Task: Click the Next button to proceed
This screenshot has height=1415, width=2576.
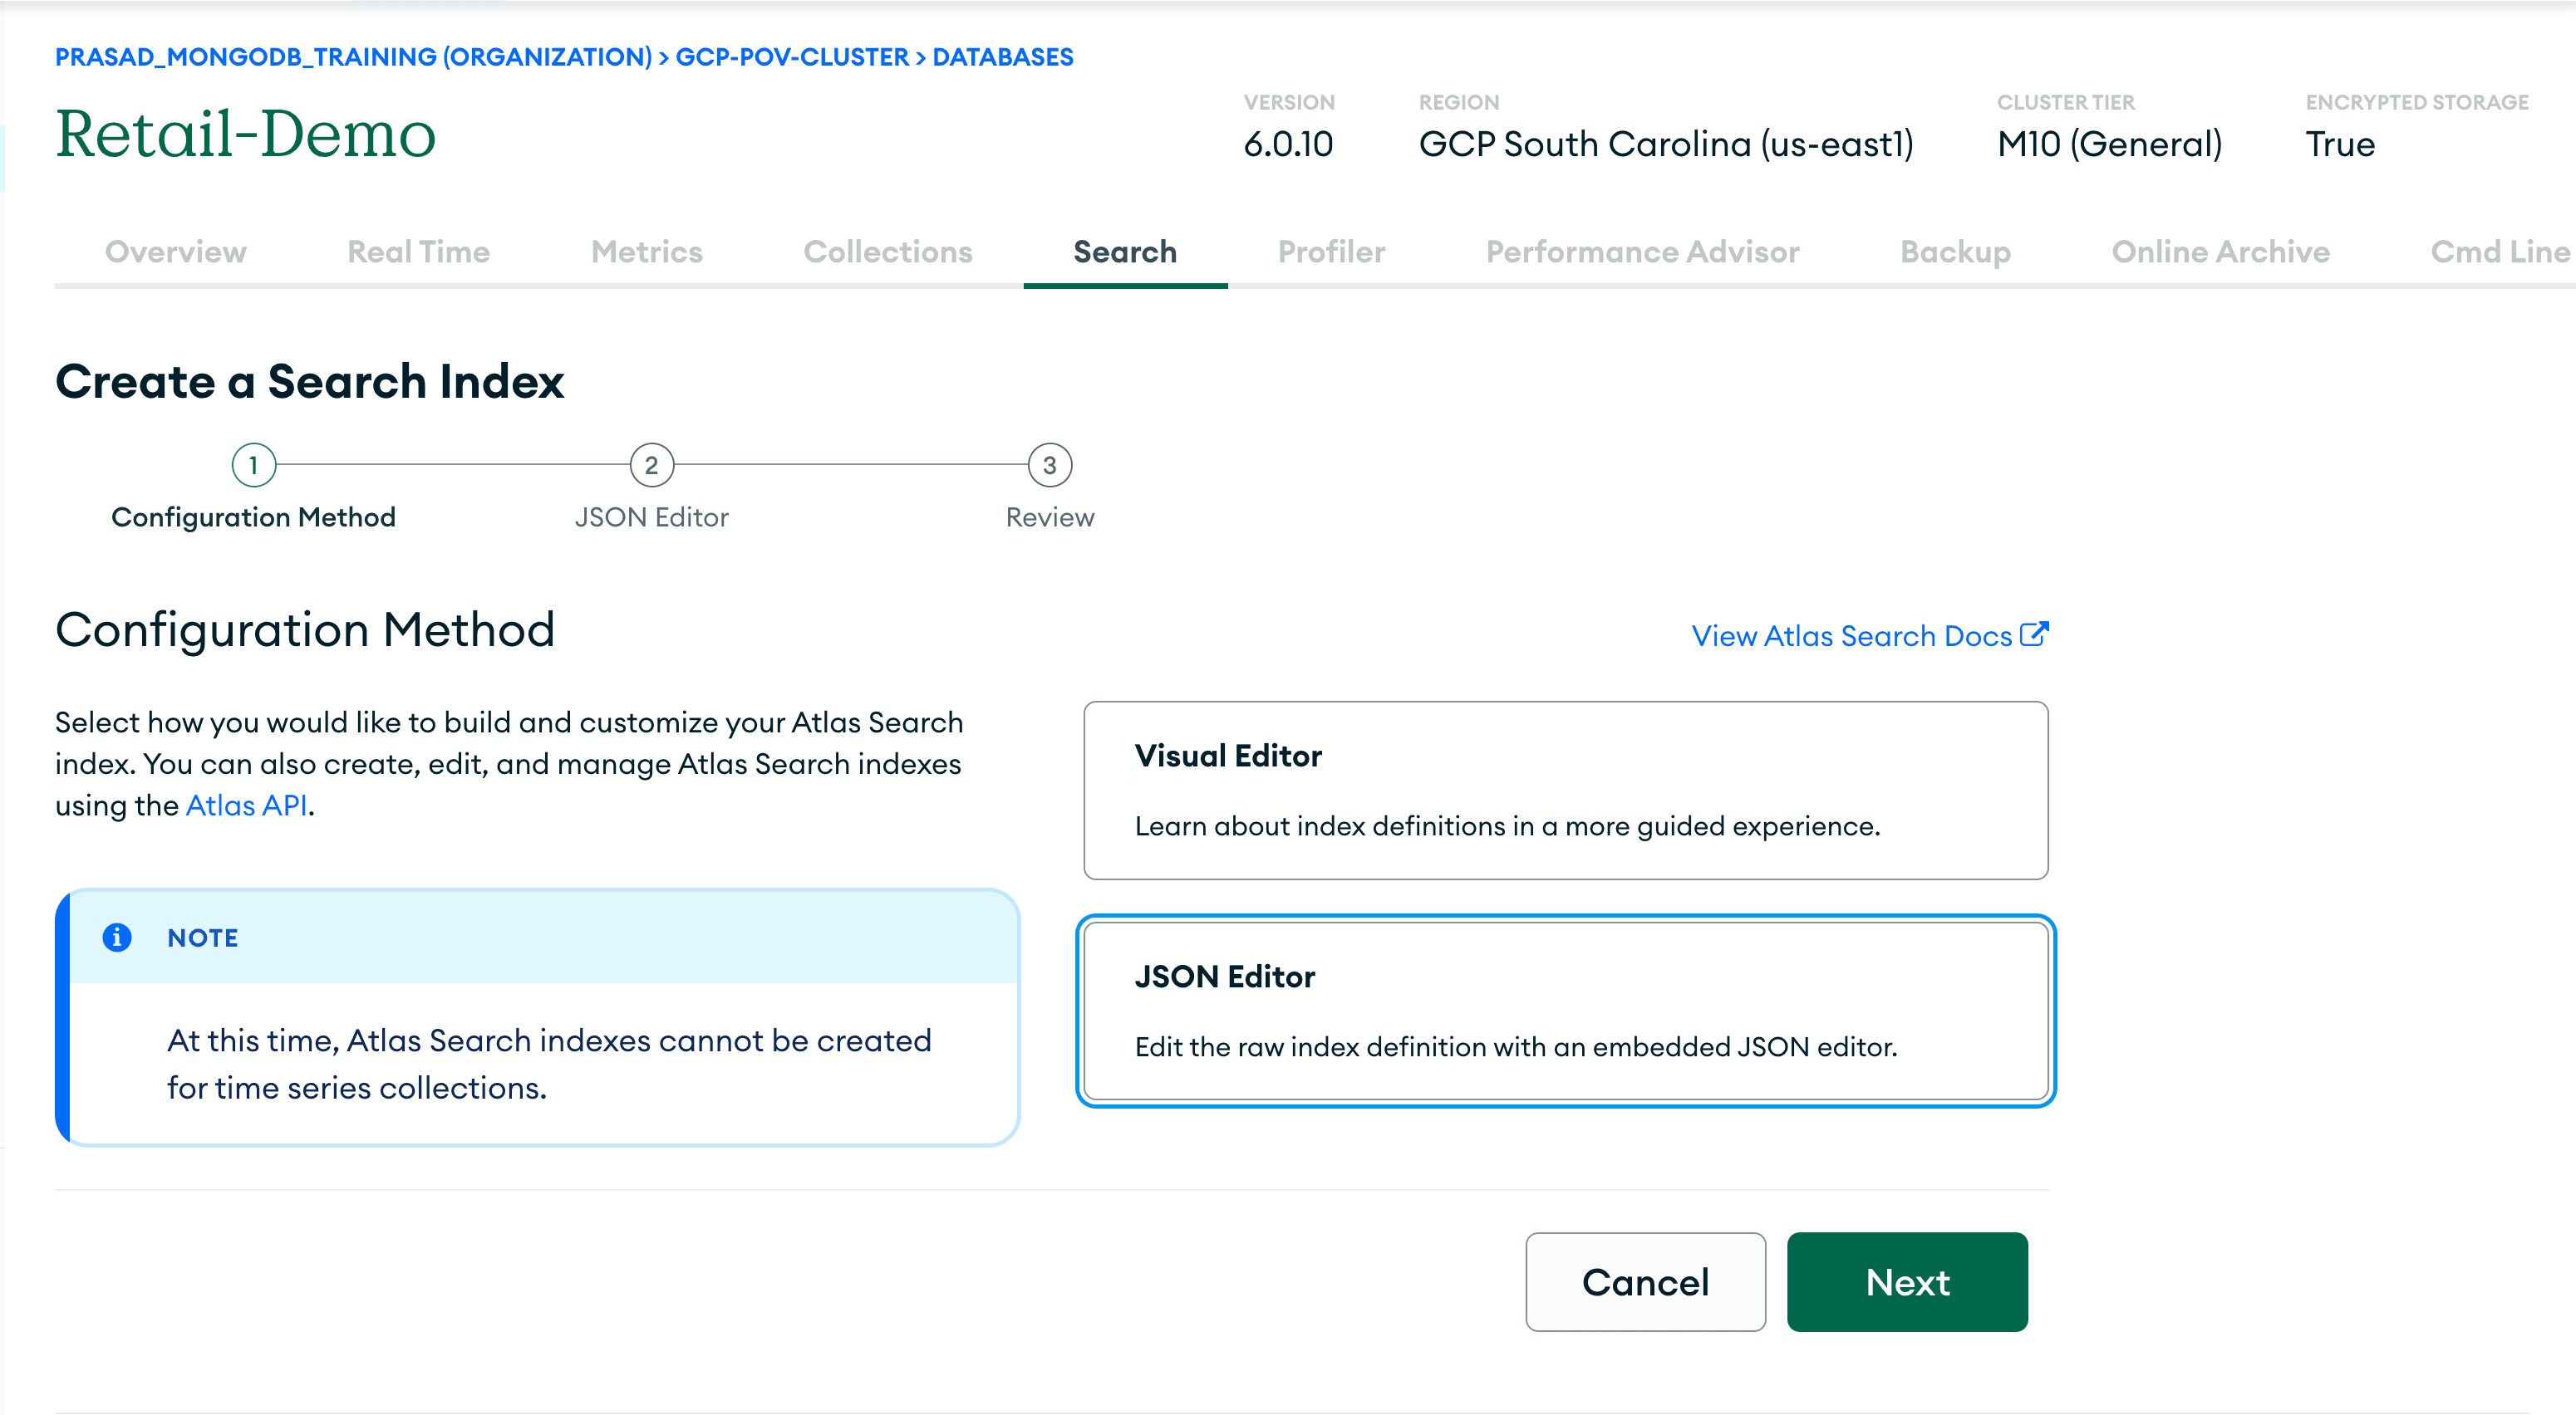Action: coord(1909,1280)
